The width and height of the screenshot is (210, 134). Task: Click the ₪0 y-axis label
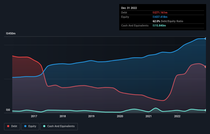pyautogui.click(x=8, y=110)
